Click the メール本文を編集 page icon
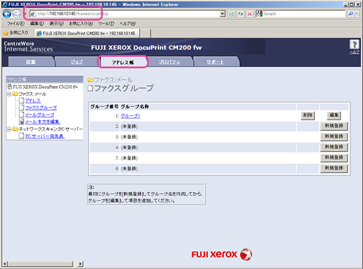363x269 pixels. (x=21, y=122)
